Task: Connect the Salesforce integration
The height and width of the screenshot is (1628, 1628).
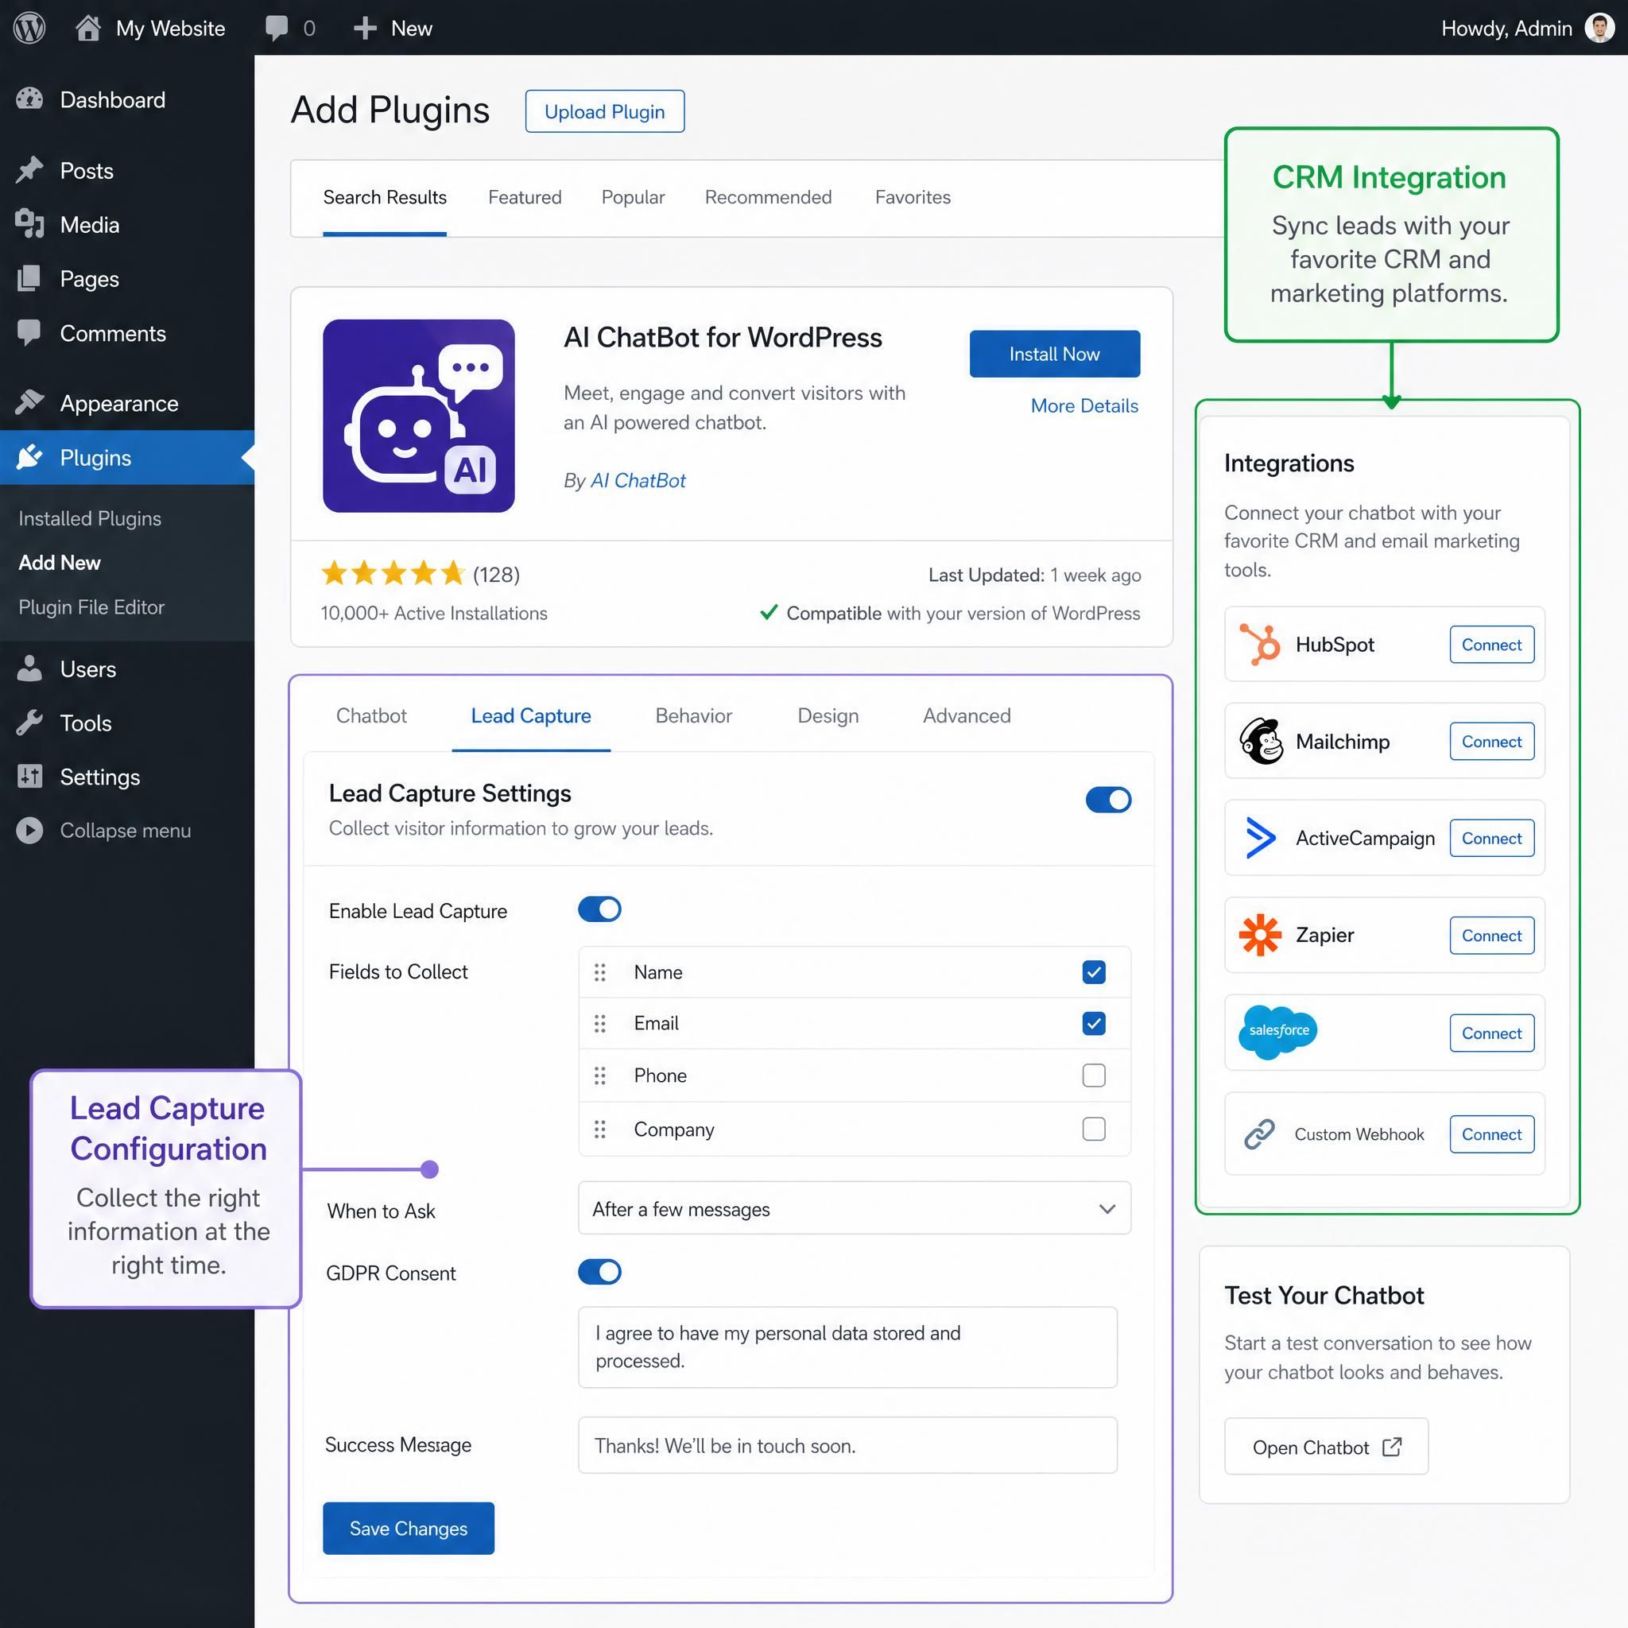Action: [1491, 1033]
